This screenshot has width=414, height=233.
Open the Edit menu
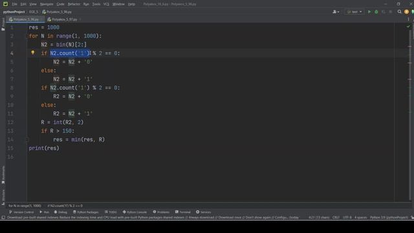(x=23, y=4)
